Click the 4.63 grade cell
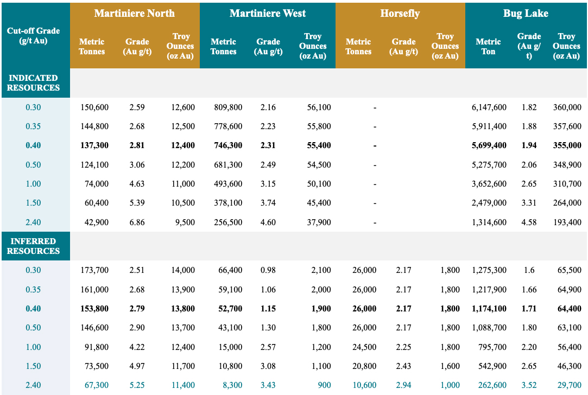The width and height of the screenshot is (588, 395). (x=137, y=183)
